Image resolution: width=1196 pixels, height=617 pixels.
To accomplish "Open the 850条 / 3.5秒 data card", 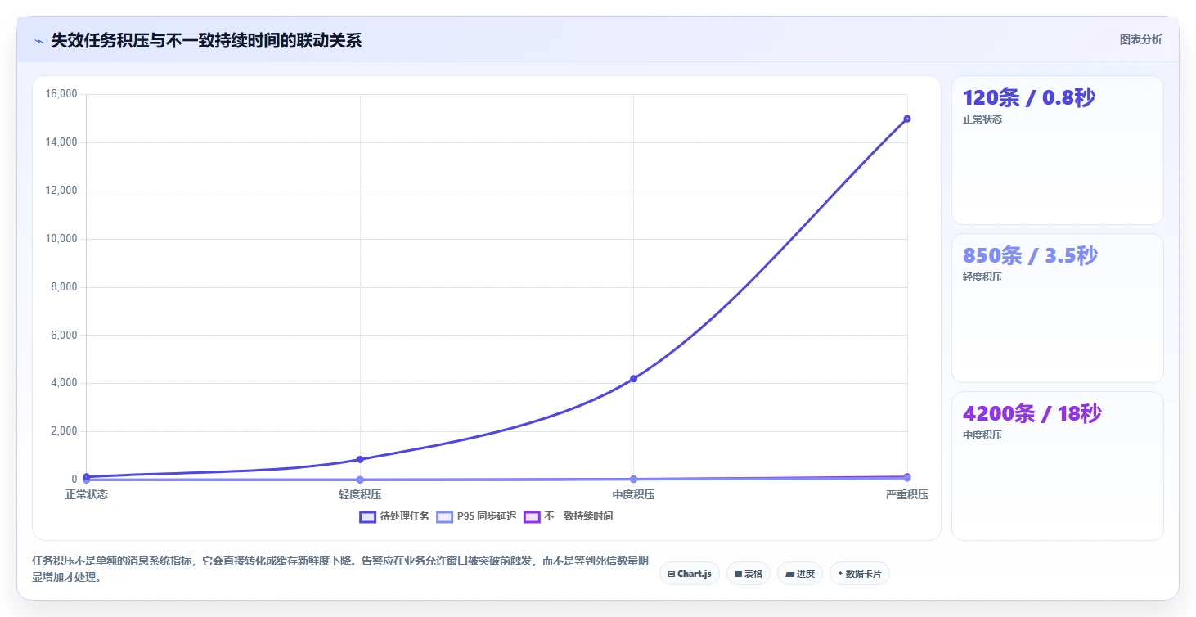I will (1057, 308).
